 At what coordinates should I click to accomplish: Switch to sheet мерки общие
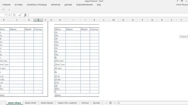(14, 103)
